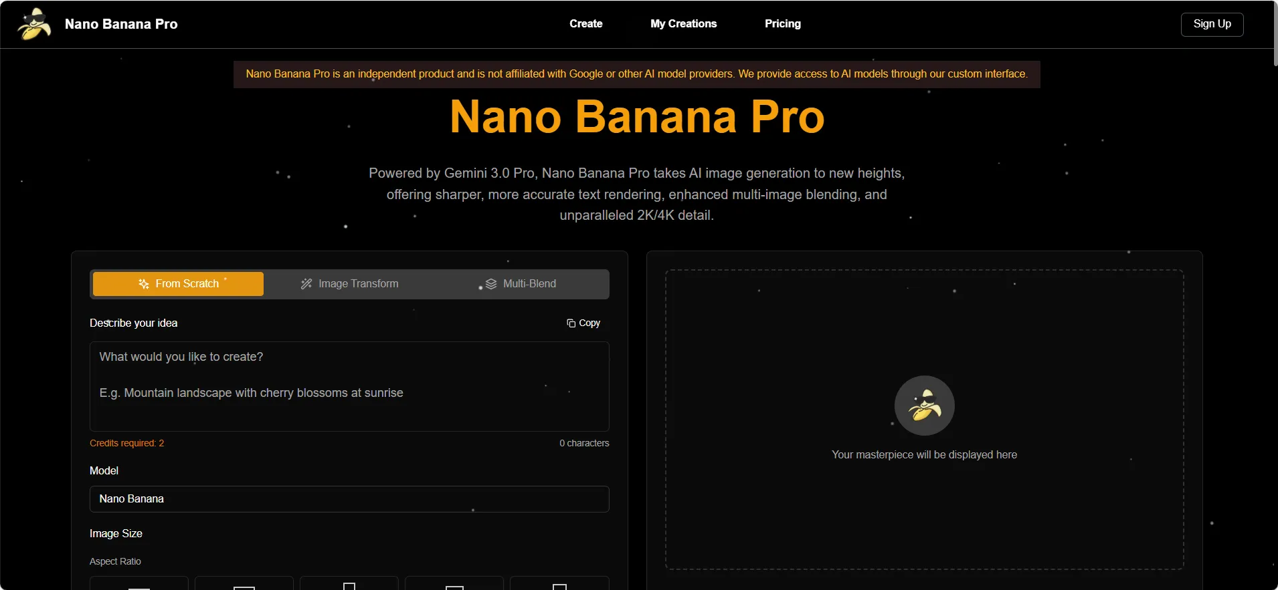Pick the second aspect ratio option

point(244,583)
